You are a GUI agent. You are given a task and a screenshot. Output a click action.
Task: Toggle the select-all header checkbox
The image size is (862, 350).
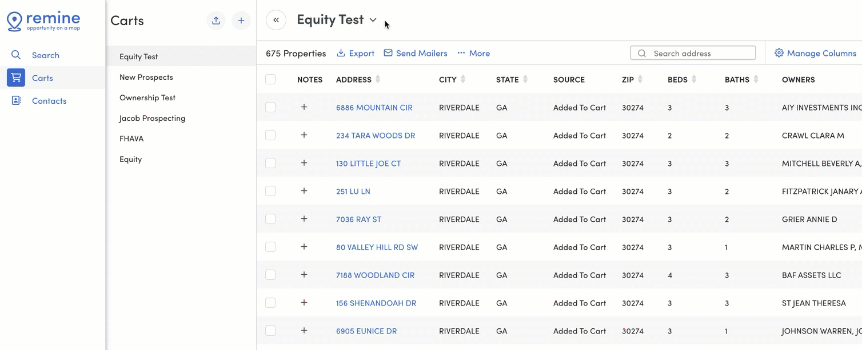[270, 79]
